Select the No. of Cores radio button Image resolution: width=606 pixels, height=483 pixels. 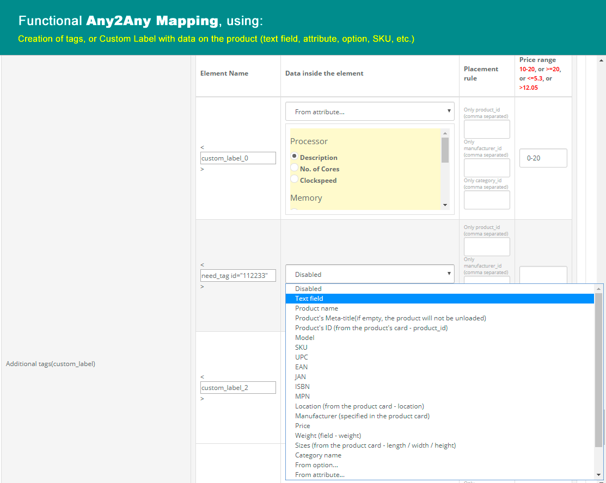(295, 168)
